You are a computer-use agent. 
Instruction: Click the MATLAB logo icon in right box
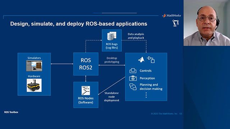(x=141, y=60)
